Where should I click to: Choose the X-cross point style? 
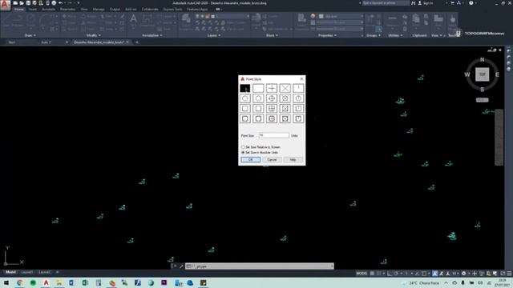(x=285, y=88)
